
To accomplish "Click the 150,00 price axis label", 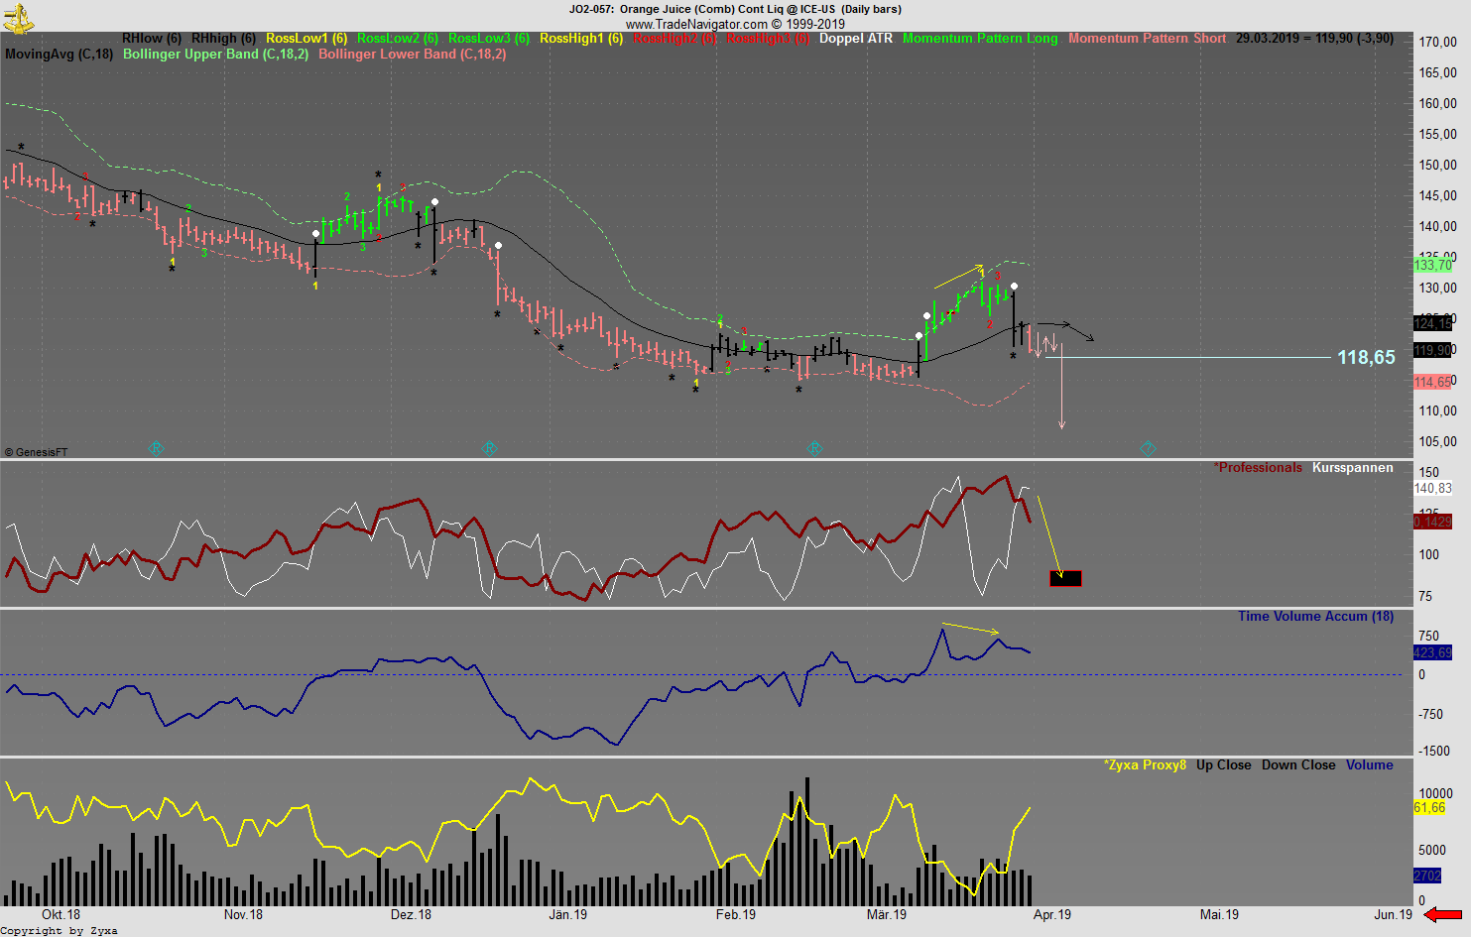I will (1438, 165).
